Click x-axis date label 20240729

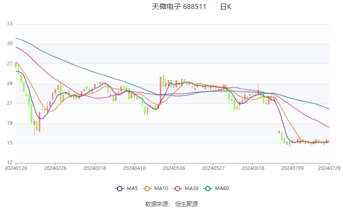point(329,168)
